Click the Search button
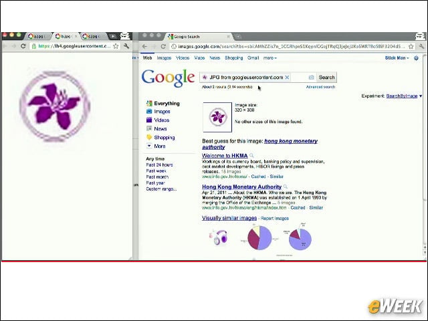428x321 pixels. click(327, 78)
